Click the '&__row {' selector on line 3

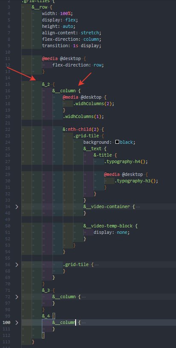coord(42,7)
